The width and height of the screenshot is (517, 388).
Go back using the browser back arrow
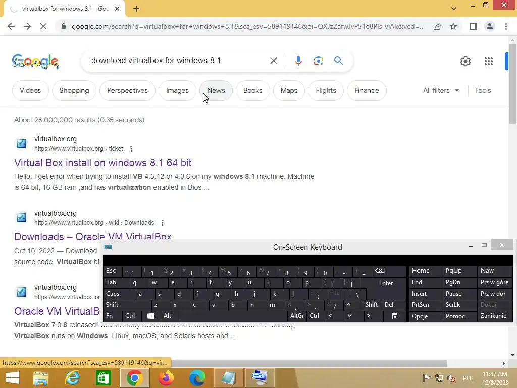(x=11, y=26)
